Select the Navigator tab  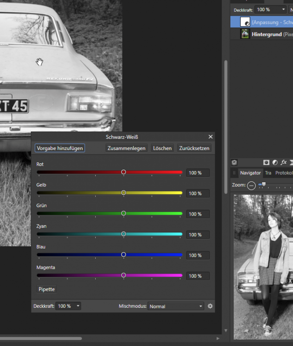pos(250,173)
